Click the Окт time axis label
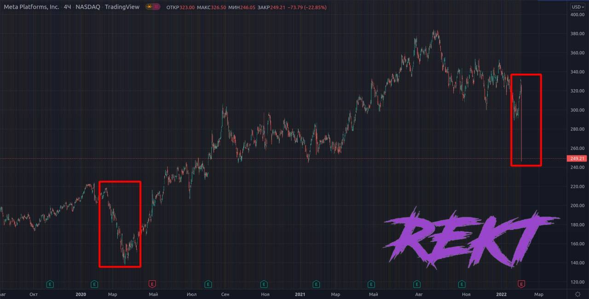589x299 pixels. tap(33, 294)
